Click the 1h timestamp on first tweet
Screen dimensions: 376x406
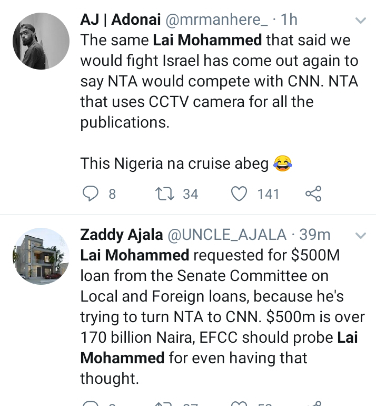click(289, 20)
